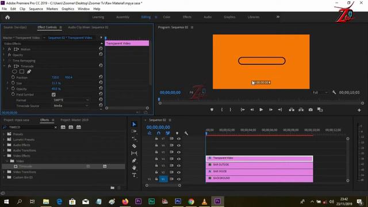Click the Mark In button
This screenshot has height=207, width=368.
coord(222,110)
